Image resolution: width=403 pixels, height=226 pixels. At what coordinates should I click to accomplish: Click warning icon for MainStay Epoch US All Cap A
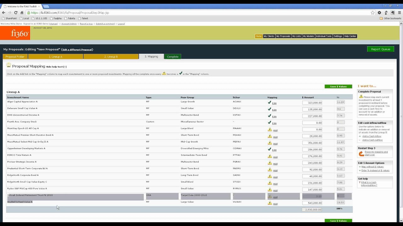pos(270,129)
